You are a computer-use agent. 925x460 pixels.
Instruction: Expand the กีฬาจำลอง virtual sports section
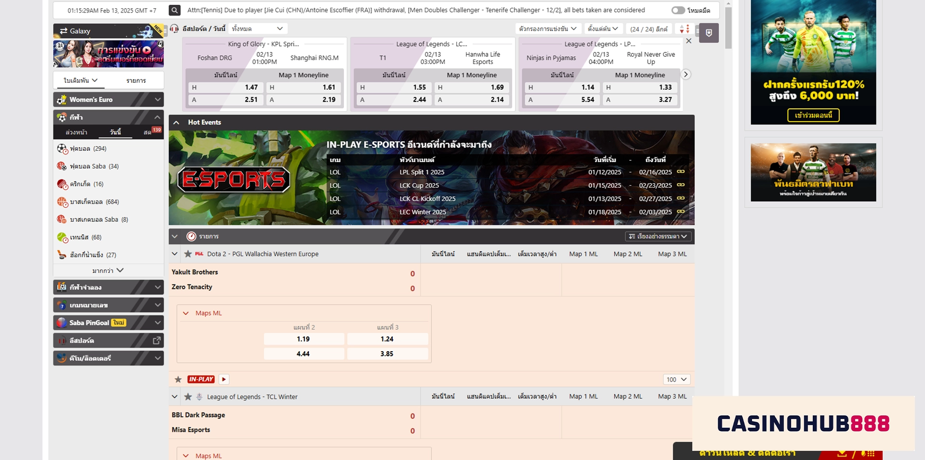pyautogui.click(x=108, y=287)
